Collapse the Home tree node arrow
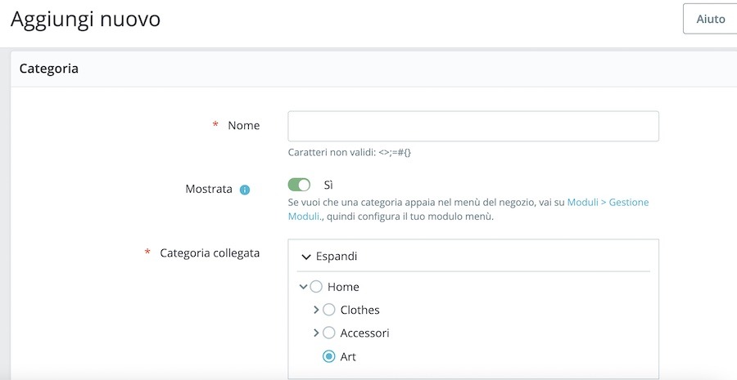 [x=304, y=287]
